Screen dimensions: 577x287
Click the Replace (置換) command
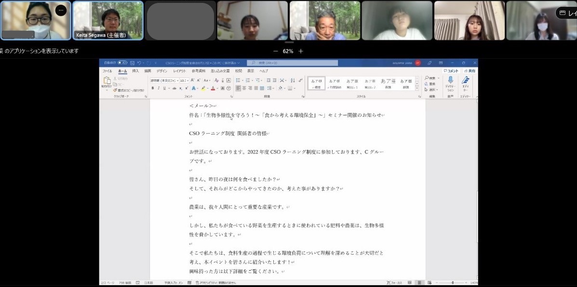coord(430,84)
